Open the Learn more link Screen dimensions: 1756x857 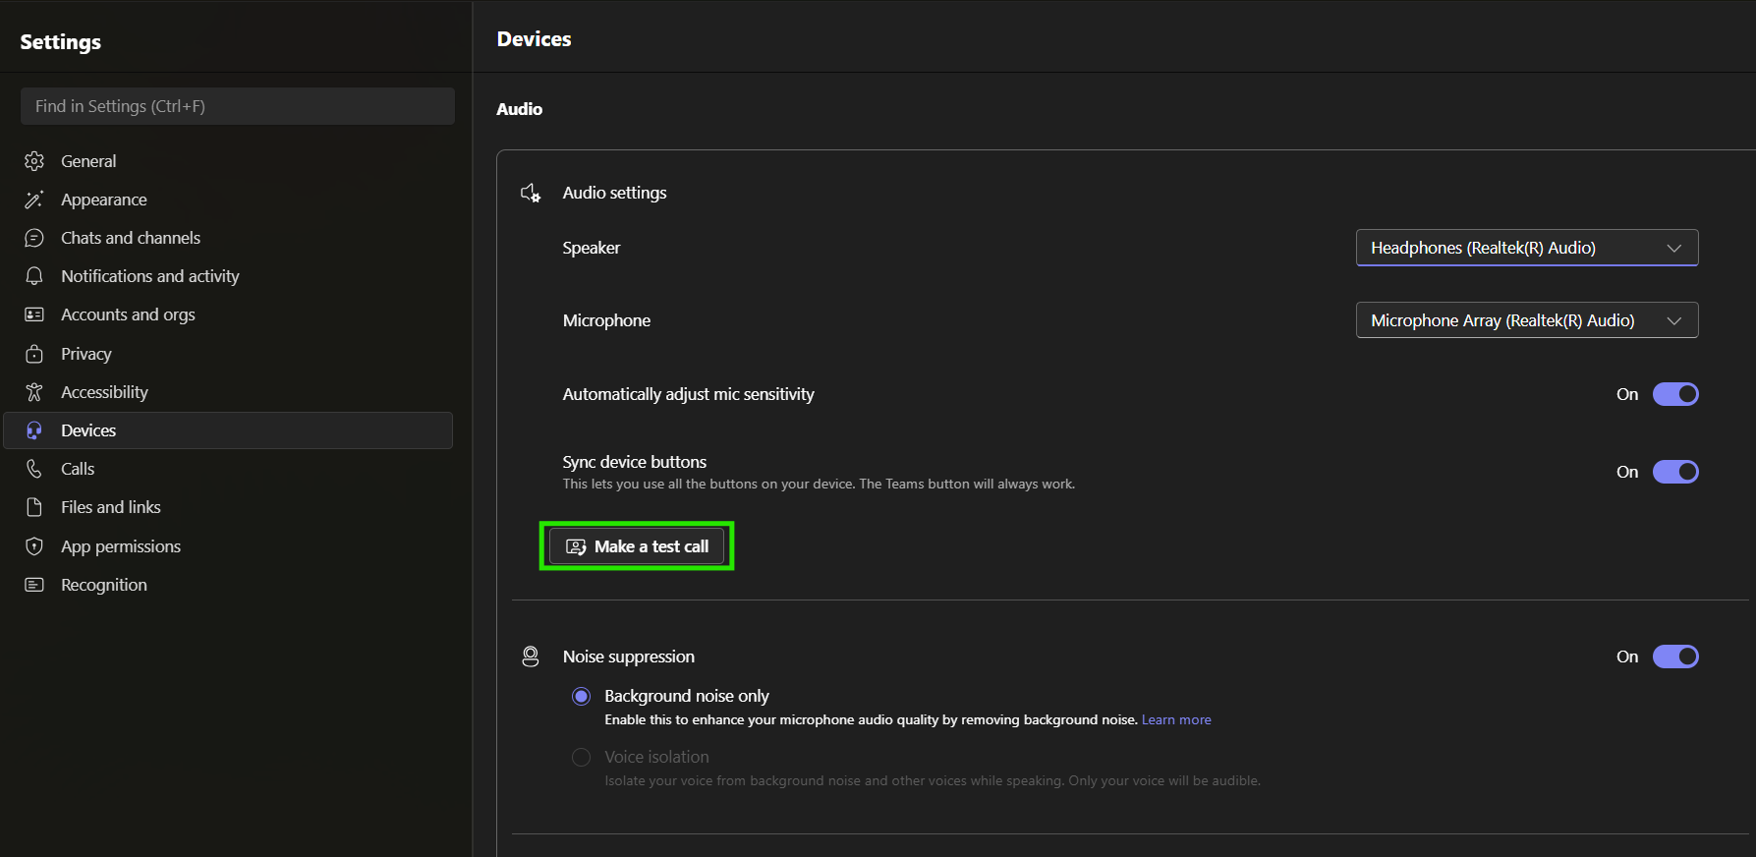click(1176, 719)
